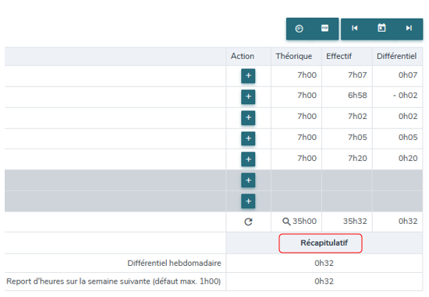This screenshot has width=429, height=297.
Task: Open the dashboard gauge icon
Action: point(299,28)
